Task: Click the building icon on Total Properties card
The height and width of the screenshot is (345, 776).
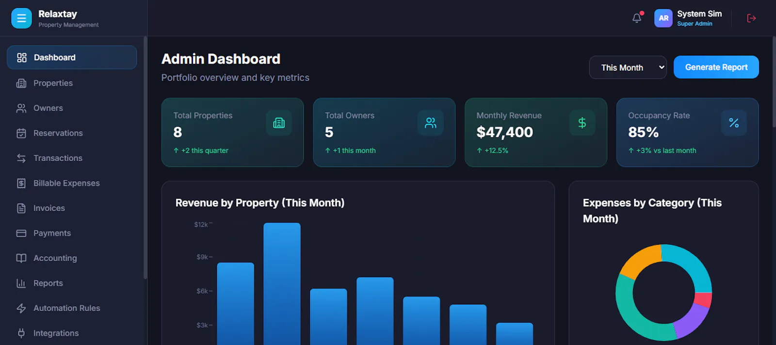Action: [279, 123]
